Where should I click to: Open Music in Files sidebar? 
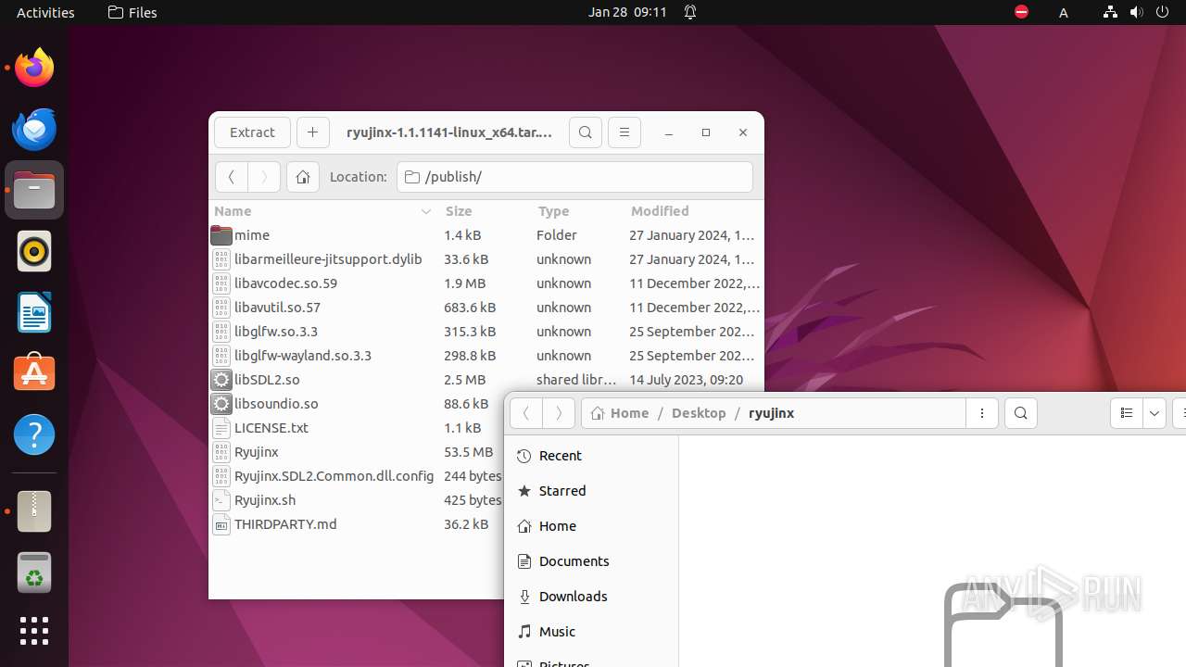pos(591,632)
